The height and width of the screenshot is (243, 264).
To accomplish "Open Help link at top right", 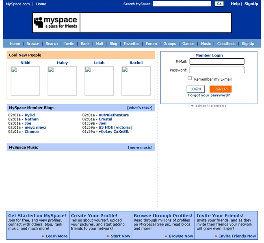I will point(235,4).
